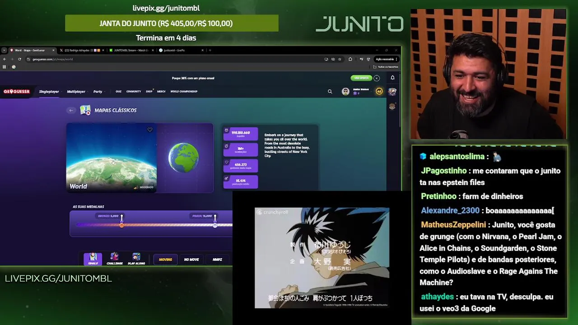Click the Mapas Clássicos map icon

[x=85, y=110]
